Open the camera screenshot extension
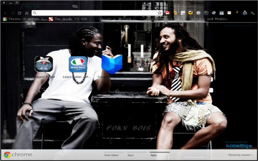This screenshot has height=161, width=258. click(245, 13)
